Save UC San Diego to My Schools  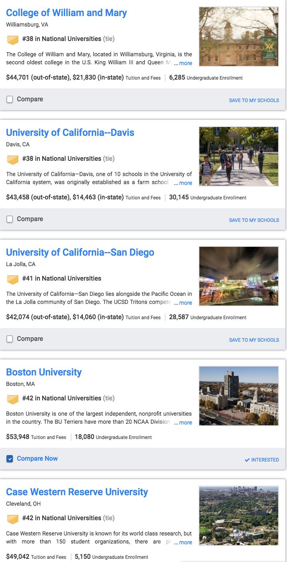(x=254, y=340)
